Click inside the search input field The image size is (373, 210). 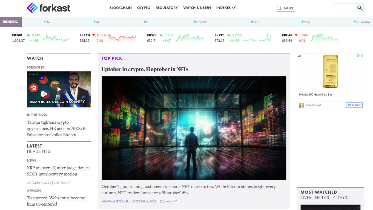pyautogui.click(x=345, y=8)
